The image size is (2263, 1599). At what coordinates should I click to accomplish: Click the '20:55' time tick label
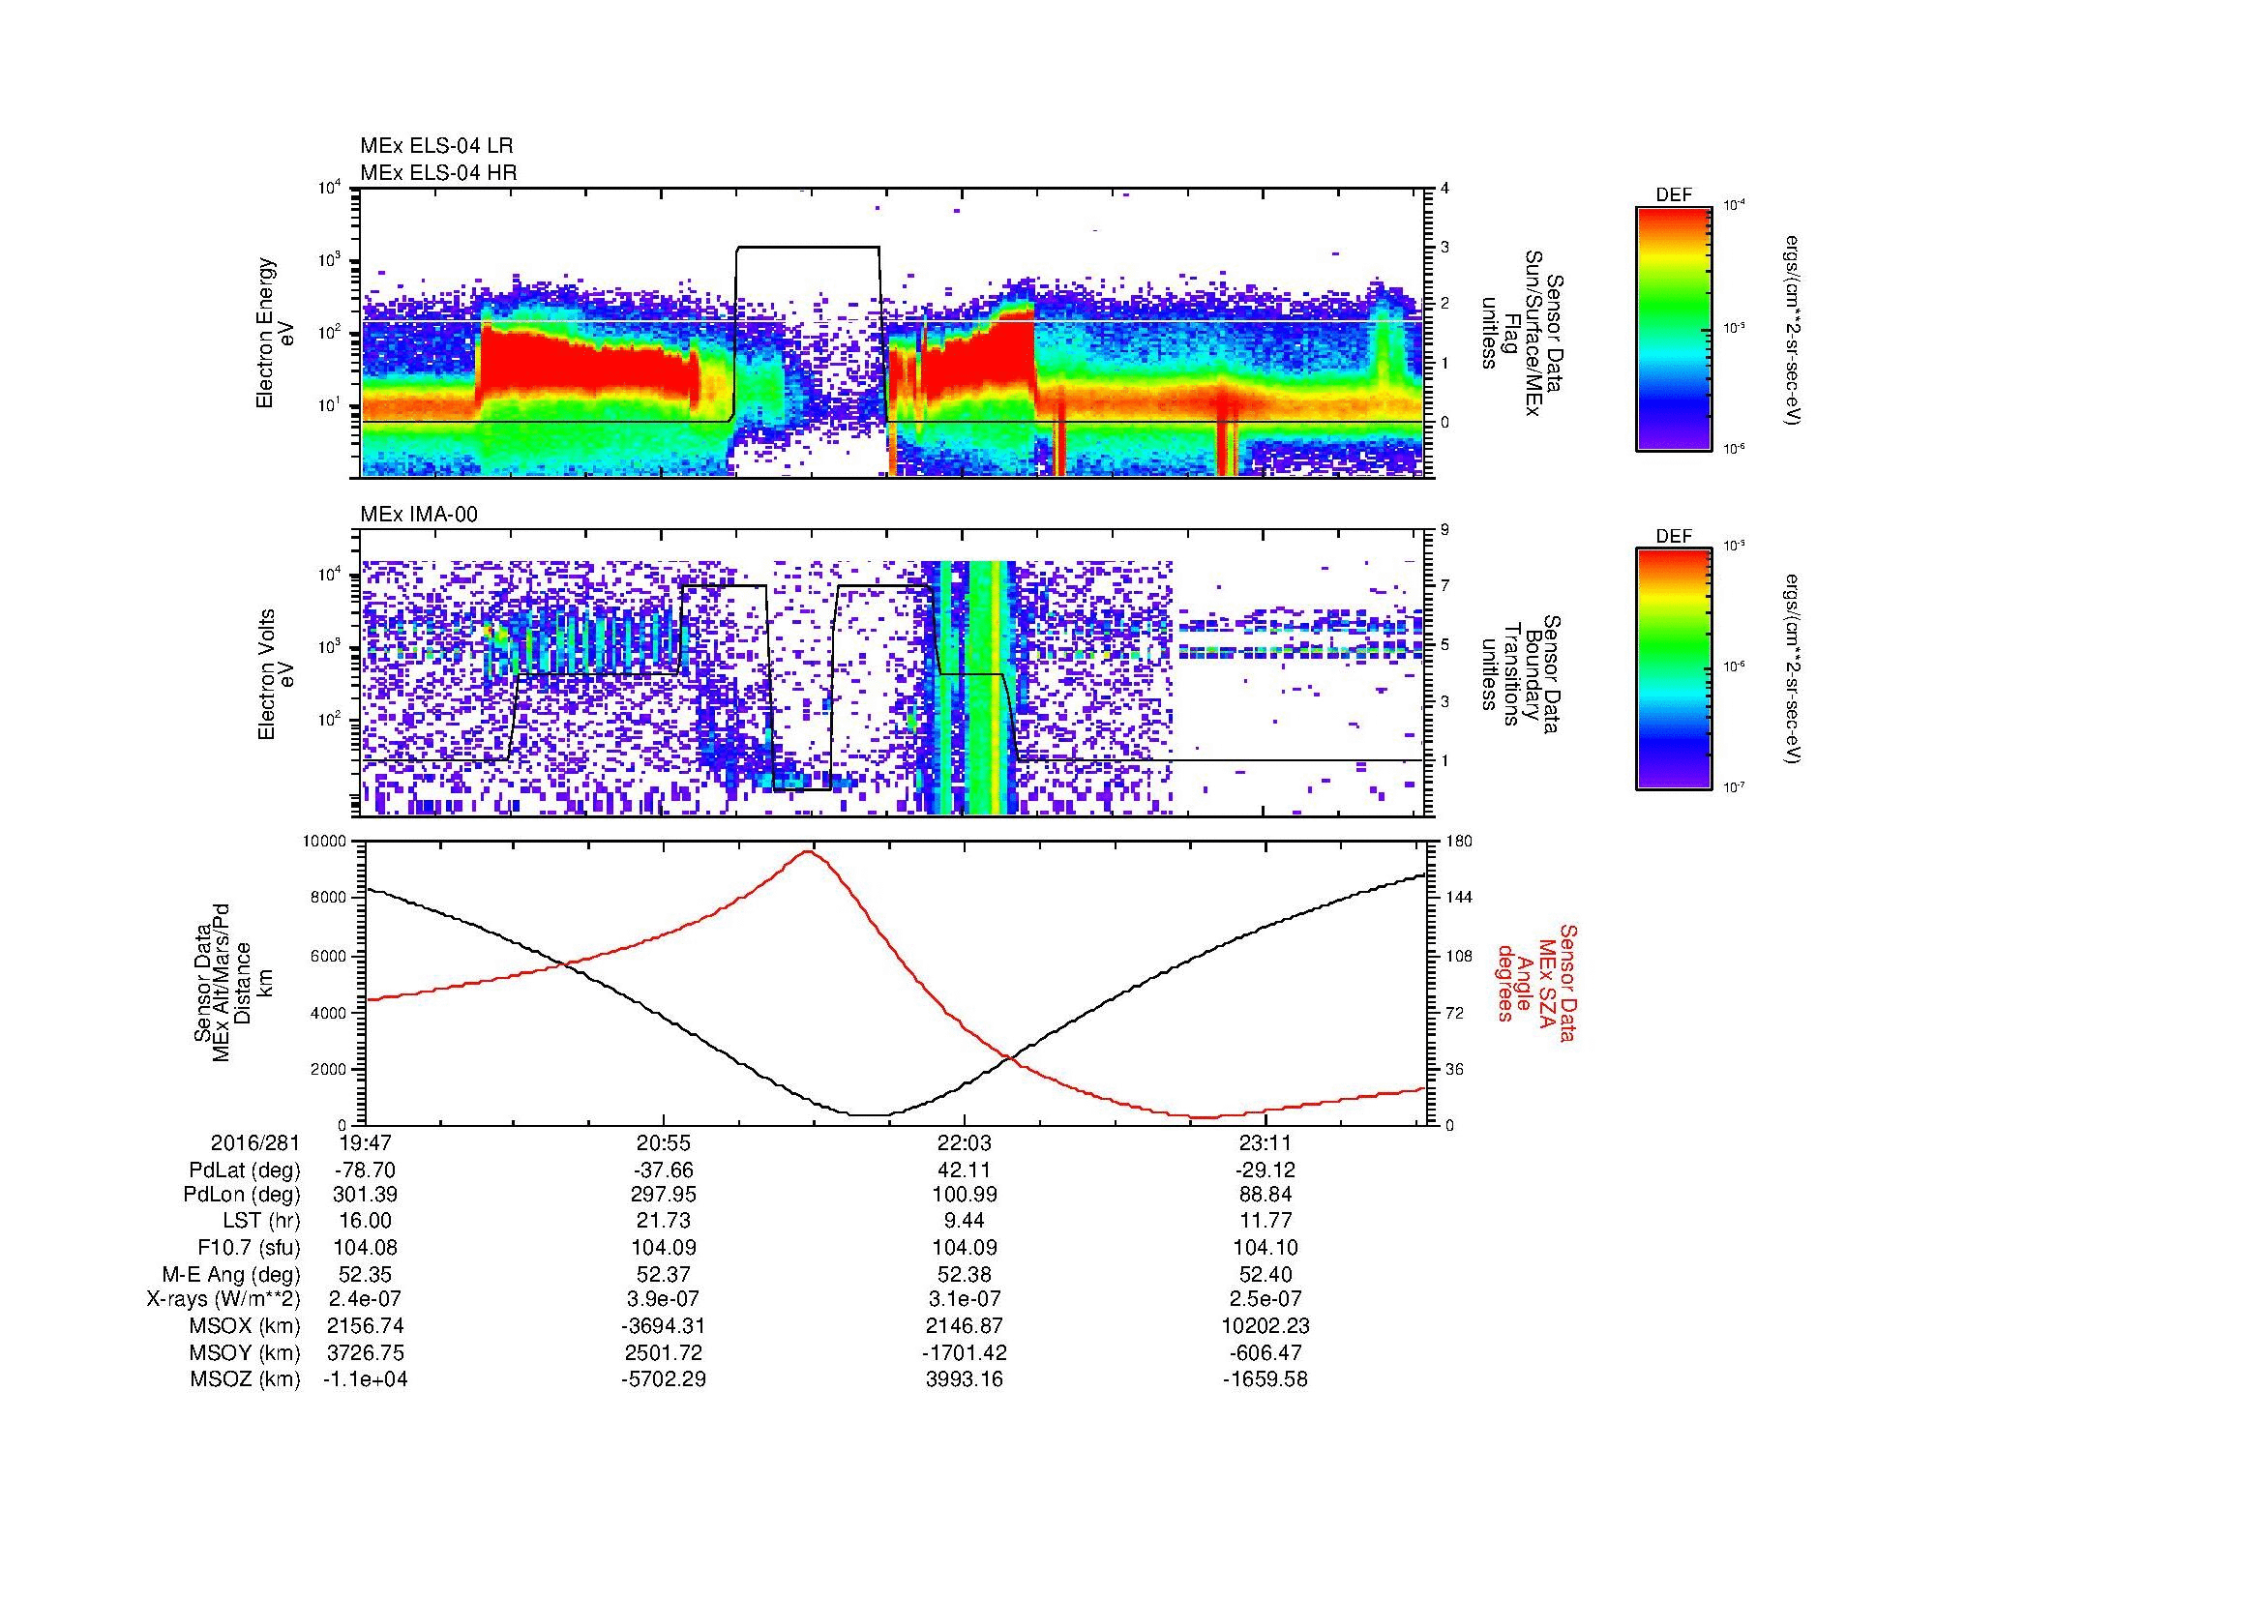pos(665,1143)
